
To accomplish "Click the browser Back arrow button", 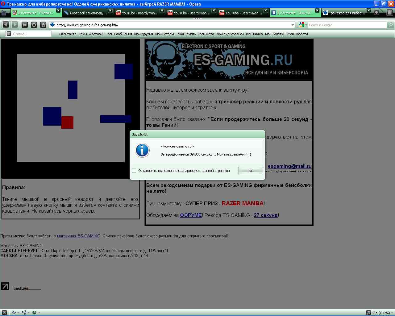I will tap(6, 25).
